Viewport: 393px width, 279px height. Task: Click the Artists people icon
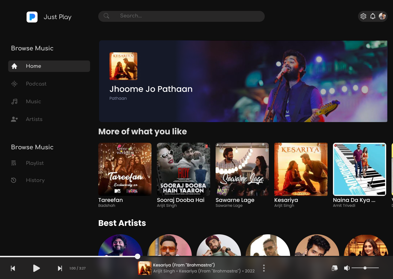[14, 119]
